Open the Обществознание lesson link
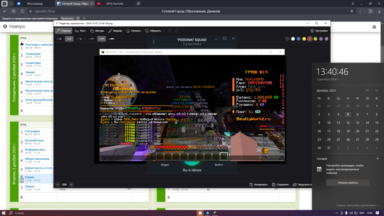 click(37, 159)
